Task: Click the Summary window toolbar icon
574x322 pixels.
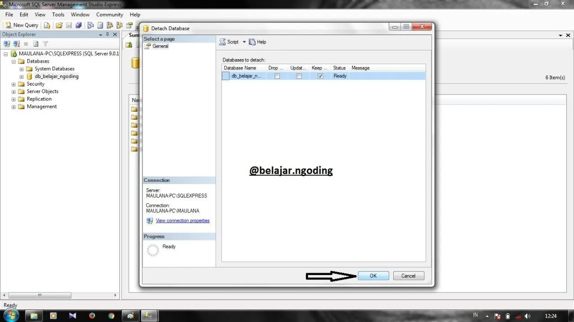Action: (x=100, y=25)
